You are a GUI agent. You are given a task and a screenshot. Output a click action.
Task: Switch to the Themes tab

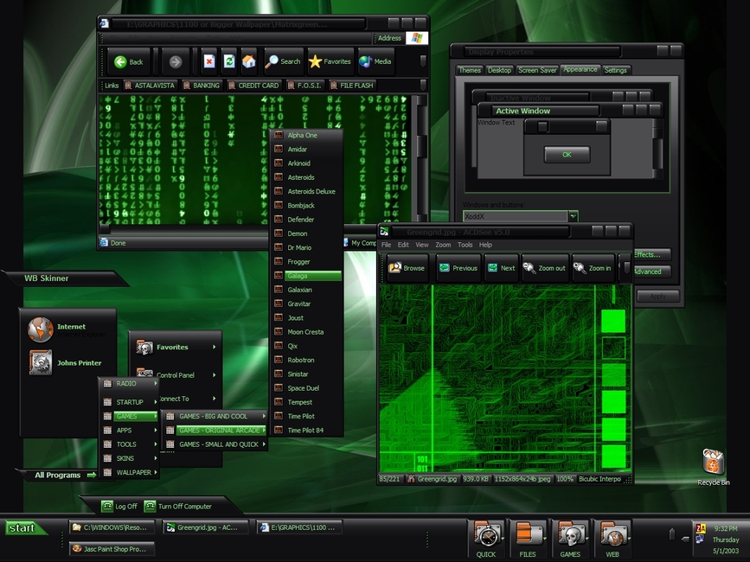470,70
